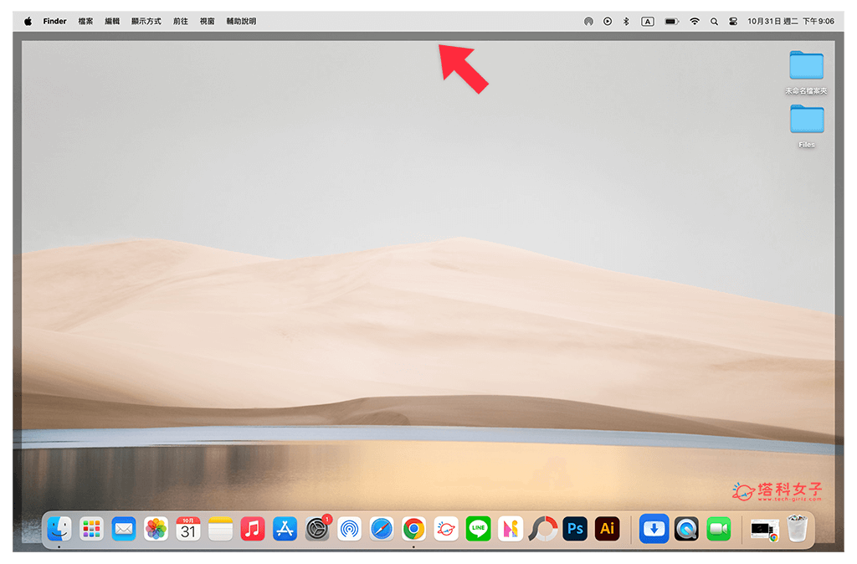Select the Files folder on the desktop
The width and height of the screenshot is (857, 564).
(x=807, y=120)
